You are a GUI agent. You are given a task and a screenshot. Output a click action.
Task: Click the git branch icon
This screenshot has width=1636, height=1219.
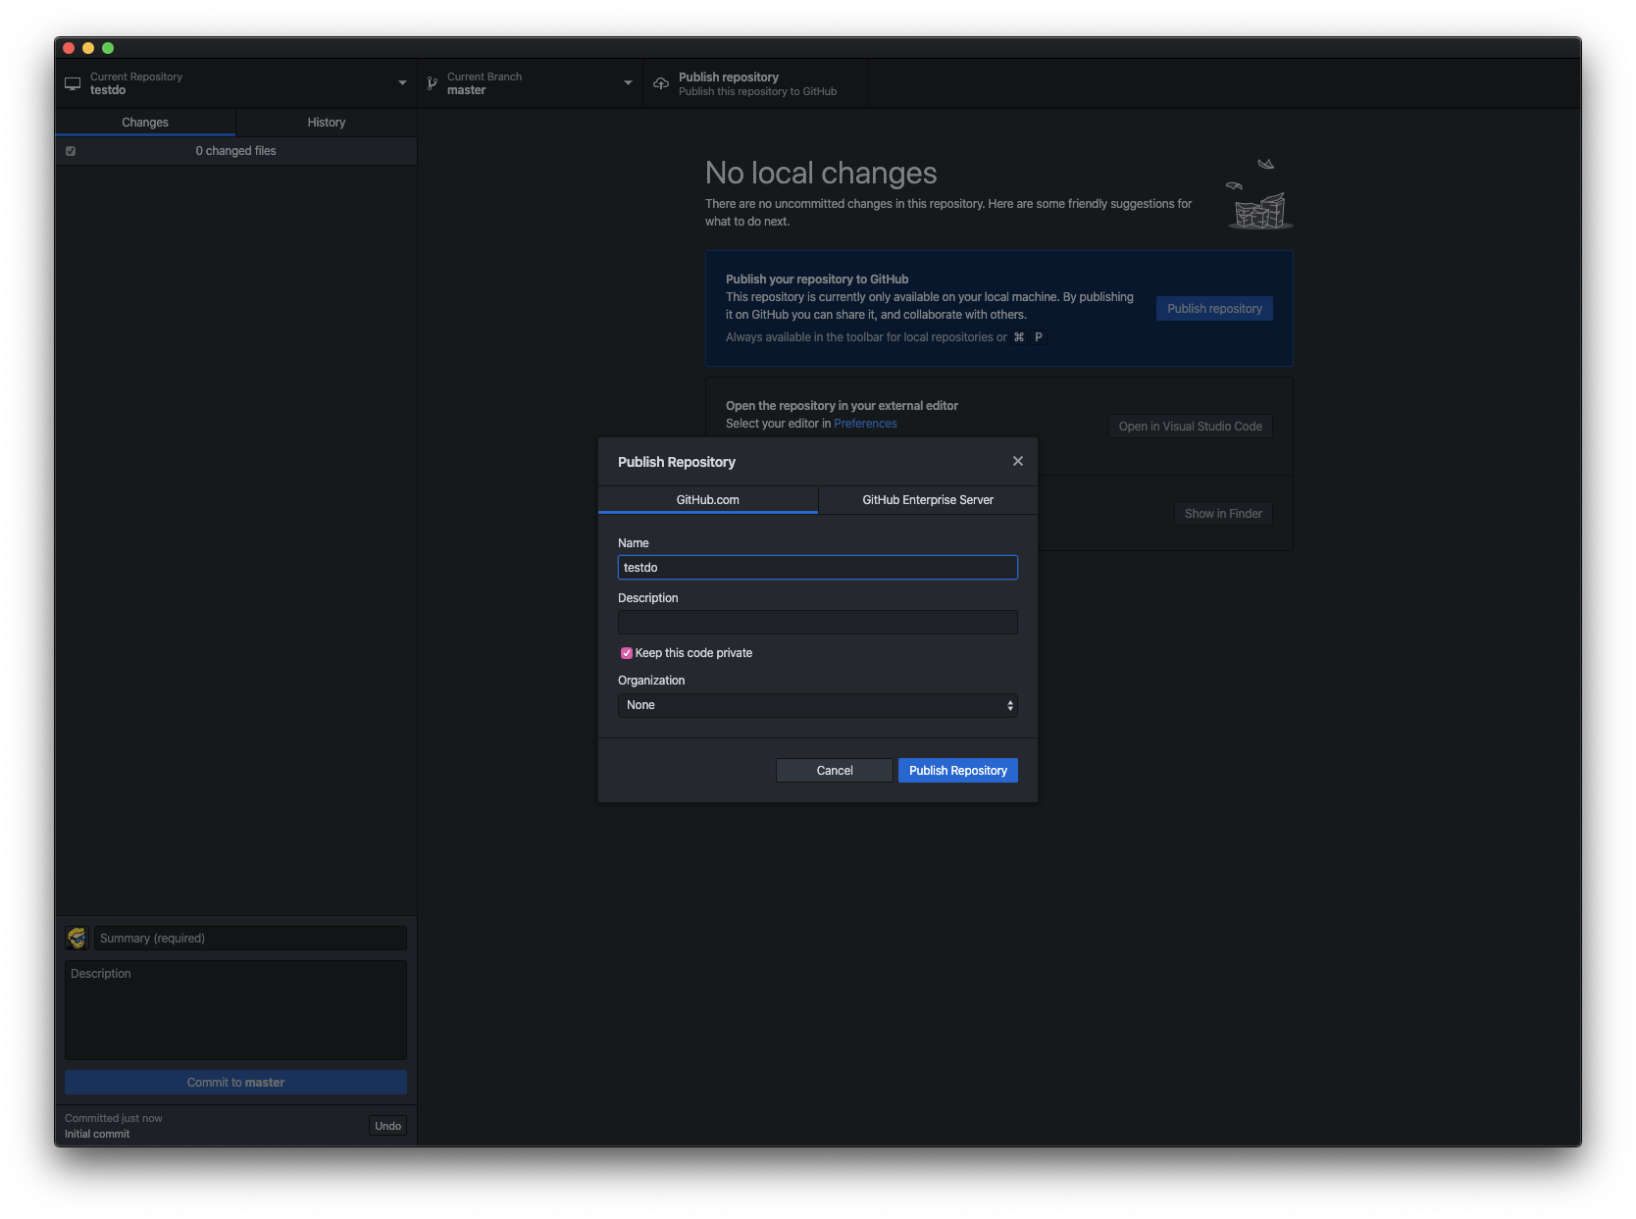pyautogui.click(x=433, y=83)
